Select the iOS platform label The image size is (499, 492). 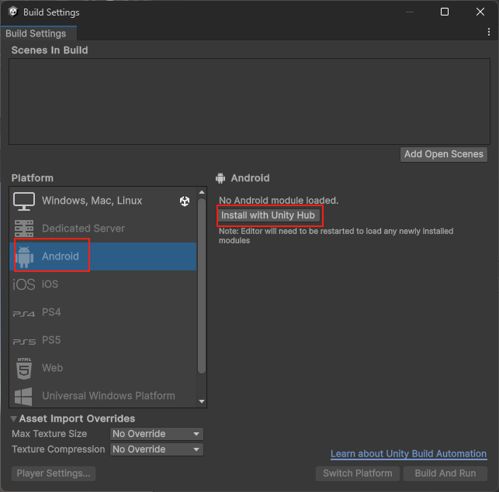50,284
